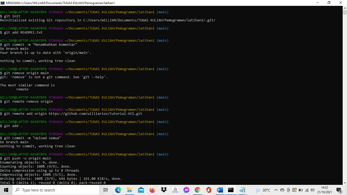347x195 pixels.
Task: Open the Windows Start menu
Action: point(6,190)
